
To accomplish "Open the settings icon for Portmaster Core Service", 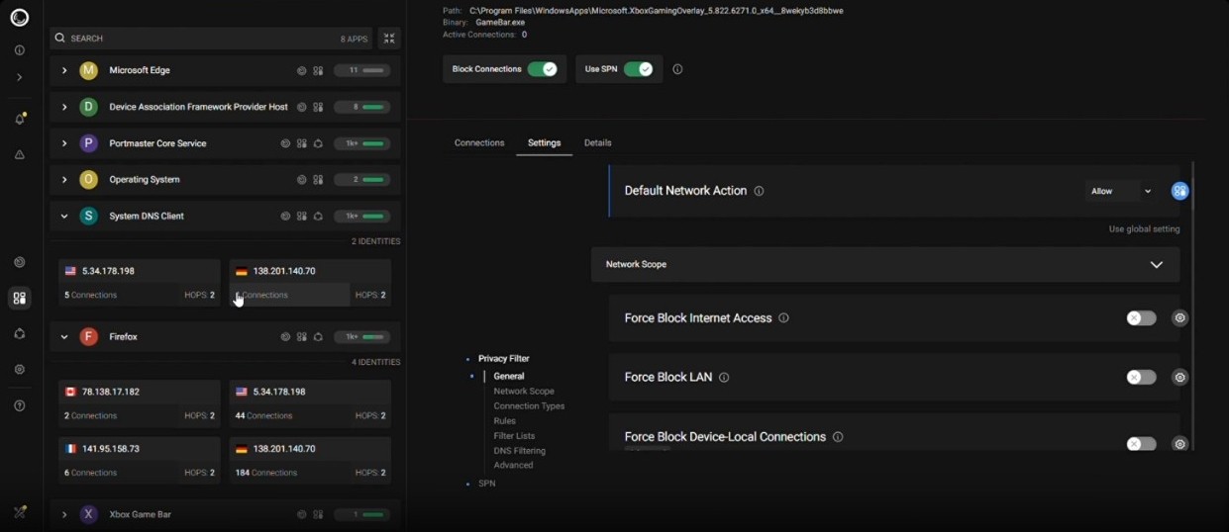I will pos(302,143).
